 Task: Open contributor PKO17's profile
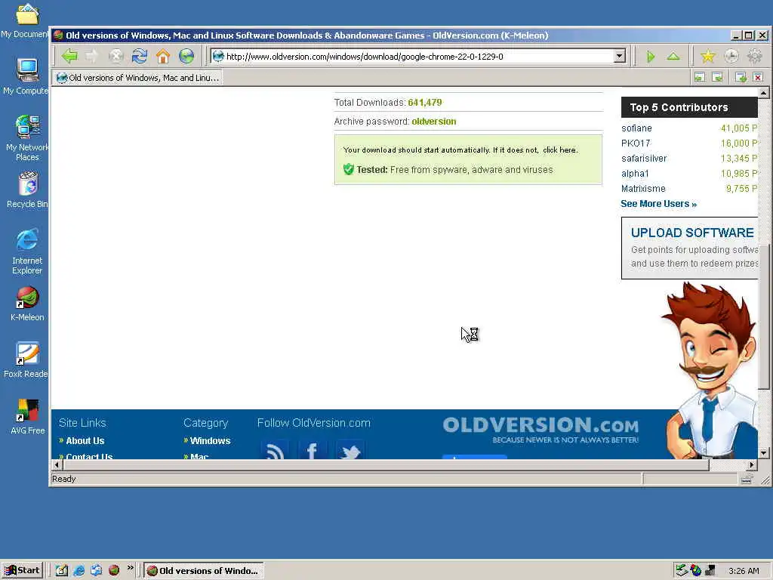click(636, 143)
